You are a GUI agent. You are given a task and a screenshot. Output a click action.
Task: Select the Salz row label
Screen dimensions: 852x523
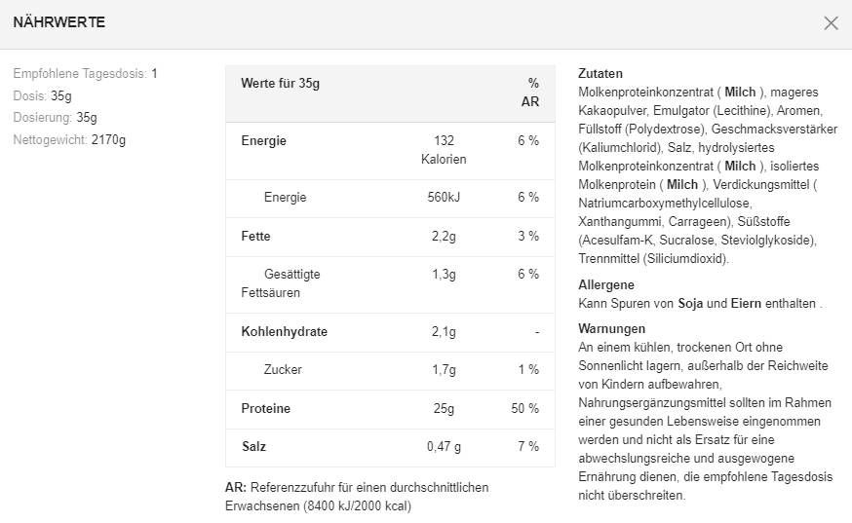254,446
